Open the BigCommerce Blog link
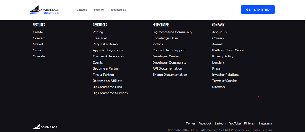306x132 pixels. (107, 87)
